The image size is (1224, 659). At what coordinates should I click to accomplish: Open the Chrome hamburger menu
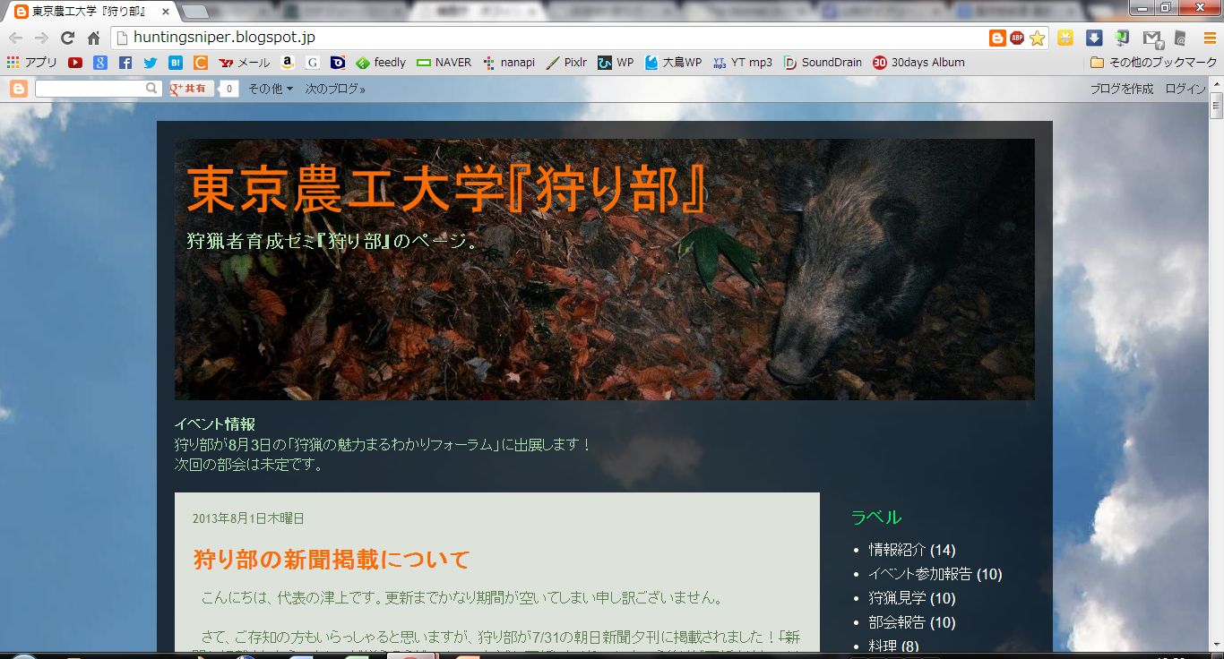1210,38
